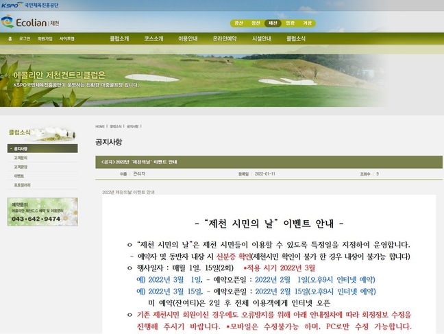This screenshot has width=444, height=334.
Task: Open the 사이트맵 link
Action: tap(66, 38)
